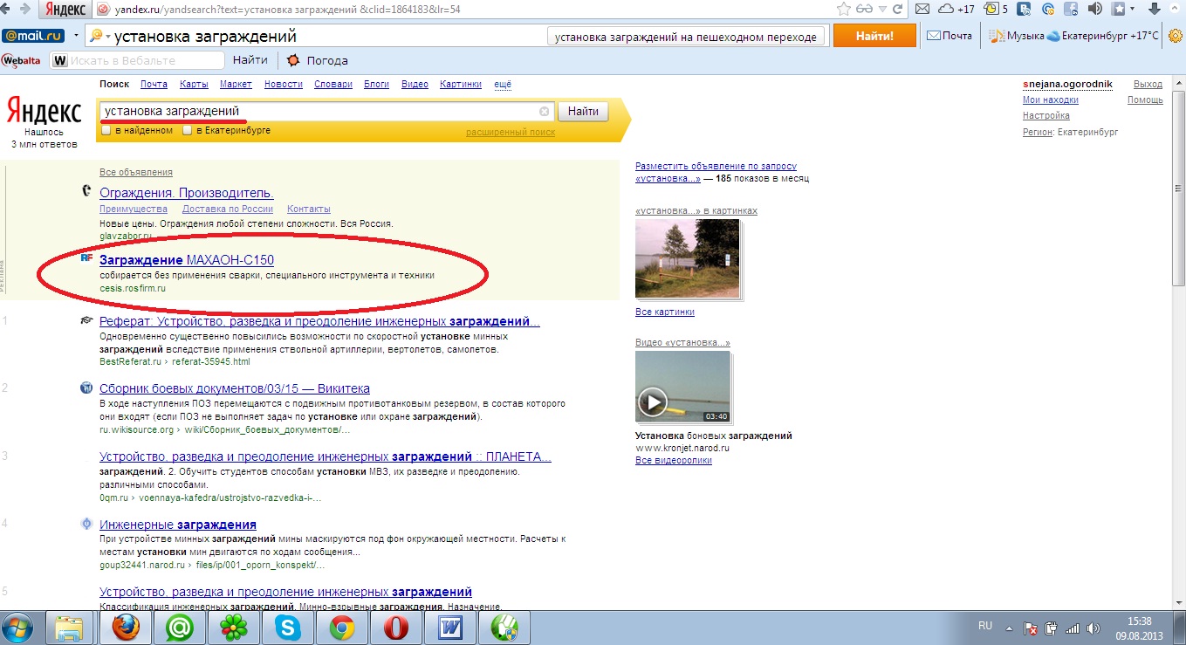Expand the bookmarks star dropdown in toolbar
Image resolution: width=1186 pixels, height=645 pixels.
coord(1134,10)
